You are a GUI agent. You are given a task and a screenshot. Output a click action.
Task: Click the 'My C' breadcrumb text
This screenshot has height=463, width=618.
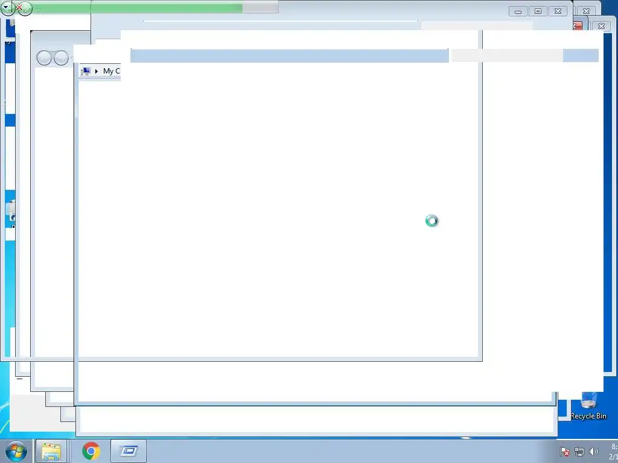pyautogui.click(x=112, y=71)
